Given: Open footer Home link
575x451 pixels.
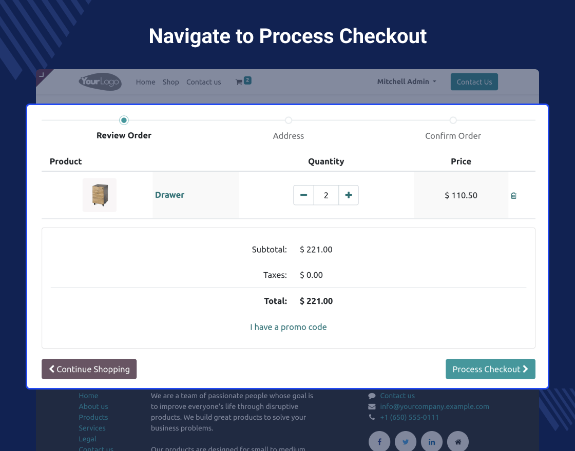Looking at the screenshot, I should [x=88, y=396].
